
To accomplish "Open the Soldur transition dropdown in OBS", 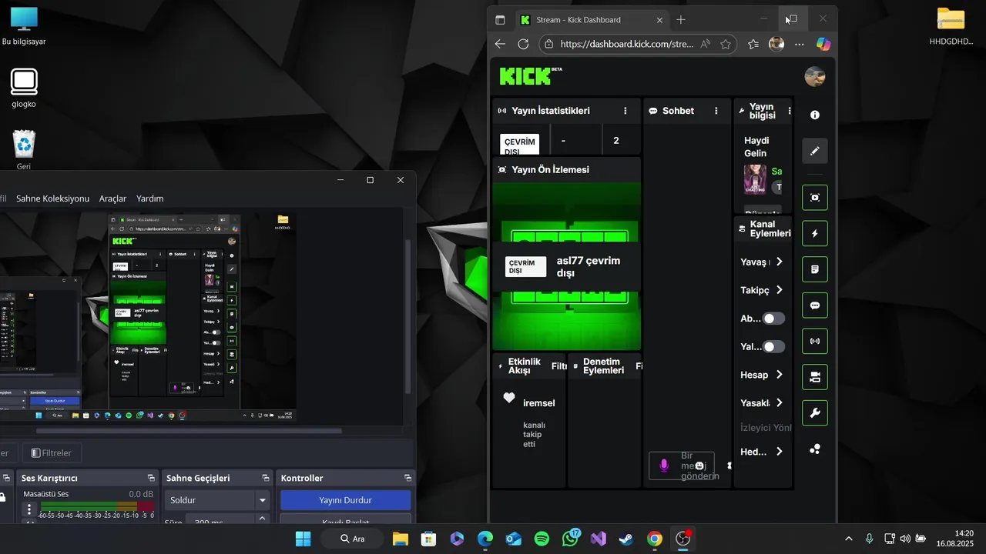I will (x=218, y=500).
